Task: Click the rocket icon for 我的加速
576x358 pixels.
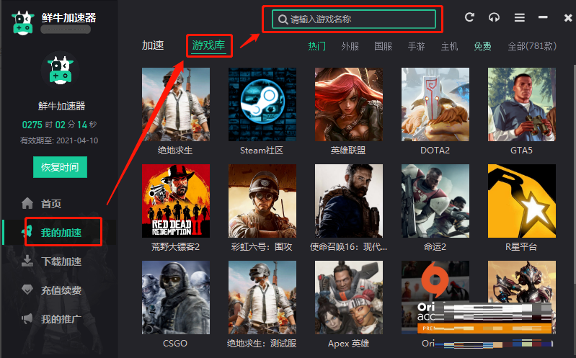Action: tap(27, 232)
